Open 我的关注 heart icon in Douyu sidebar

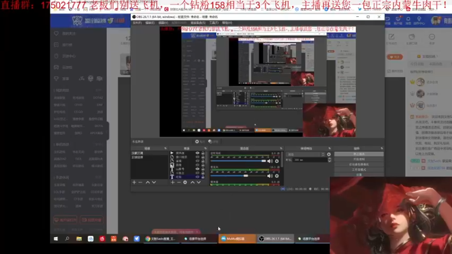[x=56, y=33]
